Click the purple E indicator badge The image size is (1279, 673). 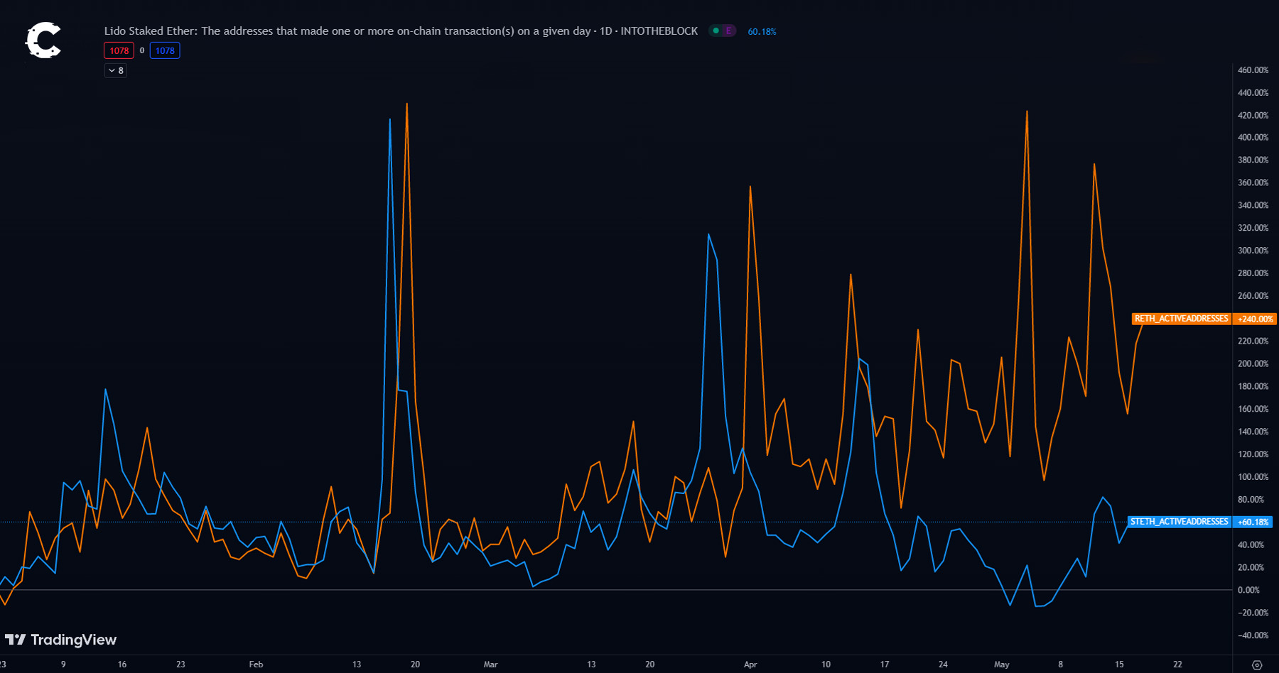(x=728, y=31)
